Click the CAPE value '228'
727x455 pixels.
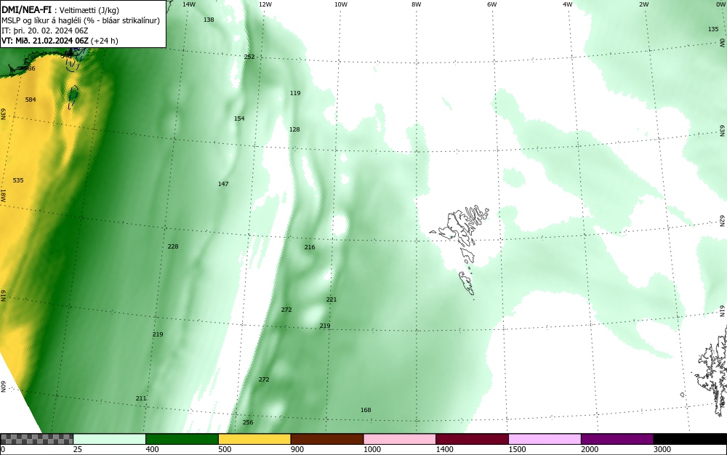tap(173, 246)
